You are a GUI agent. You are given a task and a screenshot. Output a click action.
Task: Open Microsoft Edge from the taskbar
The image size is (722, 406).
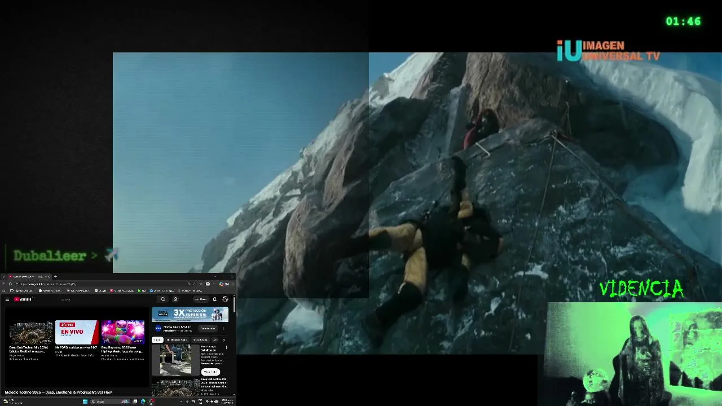(143, 401)
